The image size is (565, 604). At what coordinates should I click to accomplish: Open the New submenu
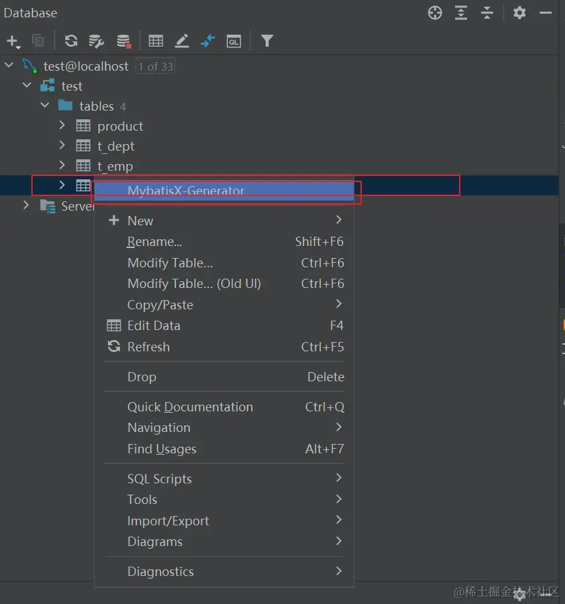click(224, 221)
